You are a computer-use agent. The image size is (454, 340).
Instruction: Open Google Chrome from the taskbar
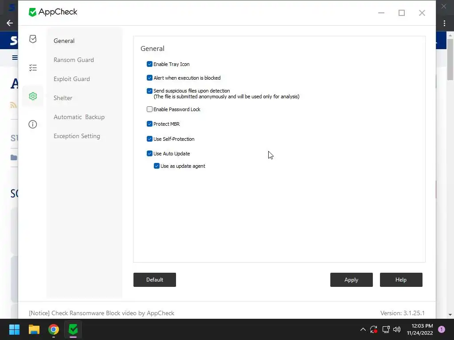pos(54,329)
